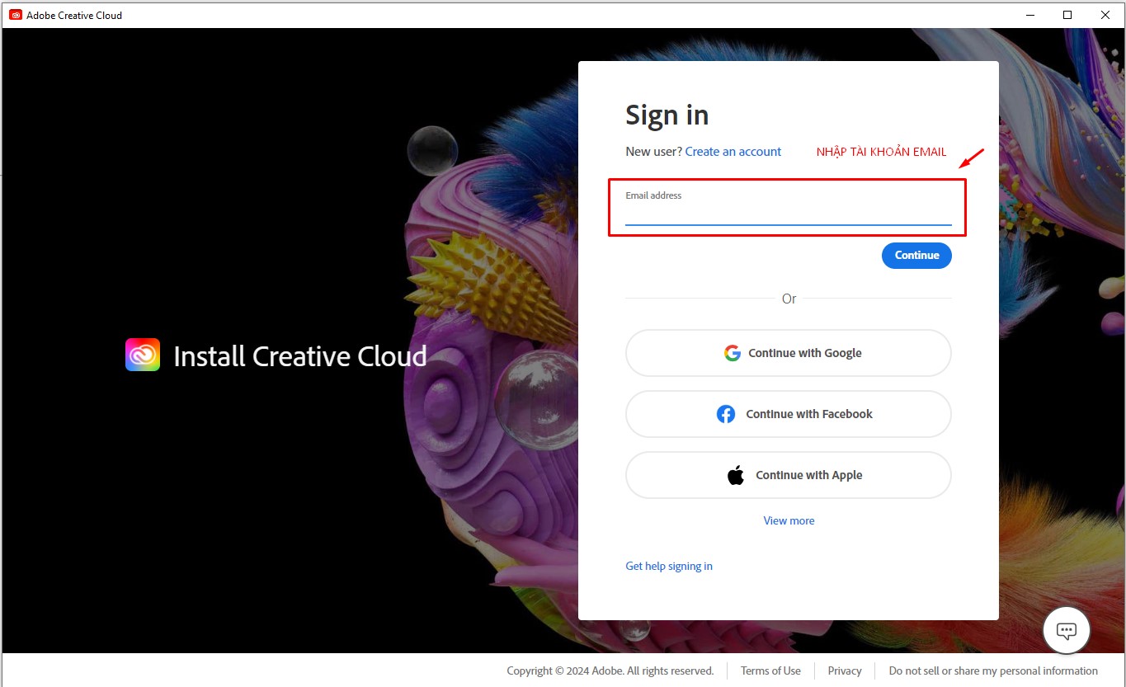Image resolution: width=1126 pixels, height=687 pixels.
Task: Minimize the Adobe Creative Cloud window
Action: point(1030,15)
